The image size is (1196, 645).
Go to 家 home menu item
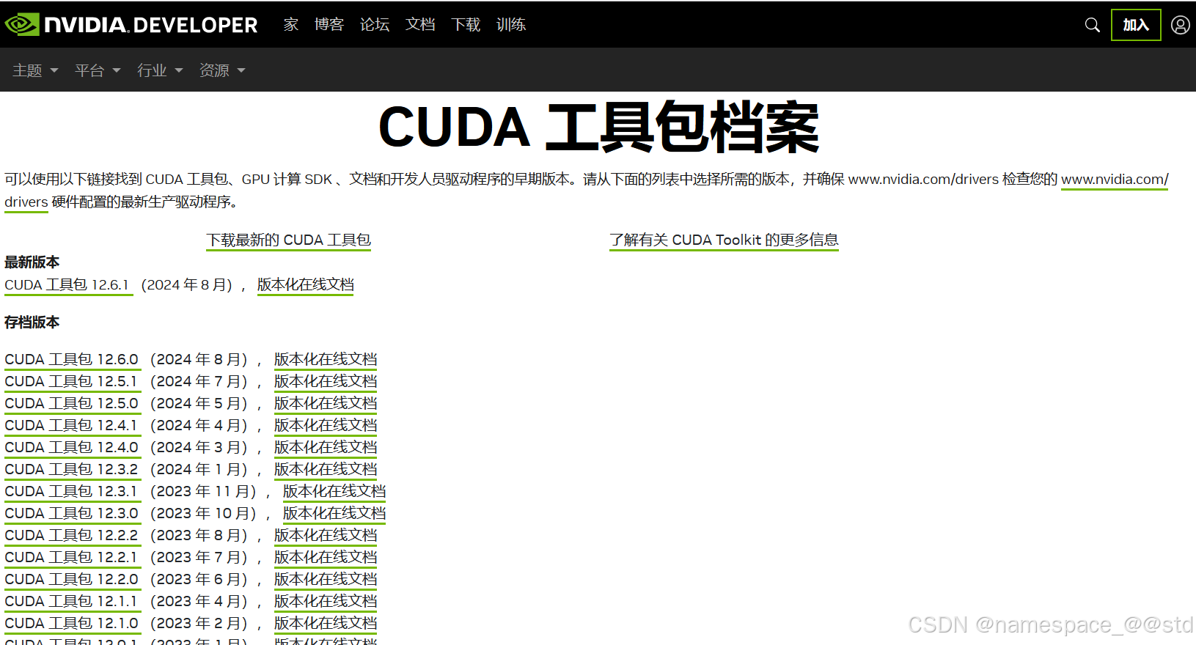pyautogui.click(x=291, y=25)
